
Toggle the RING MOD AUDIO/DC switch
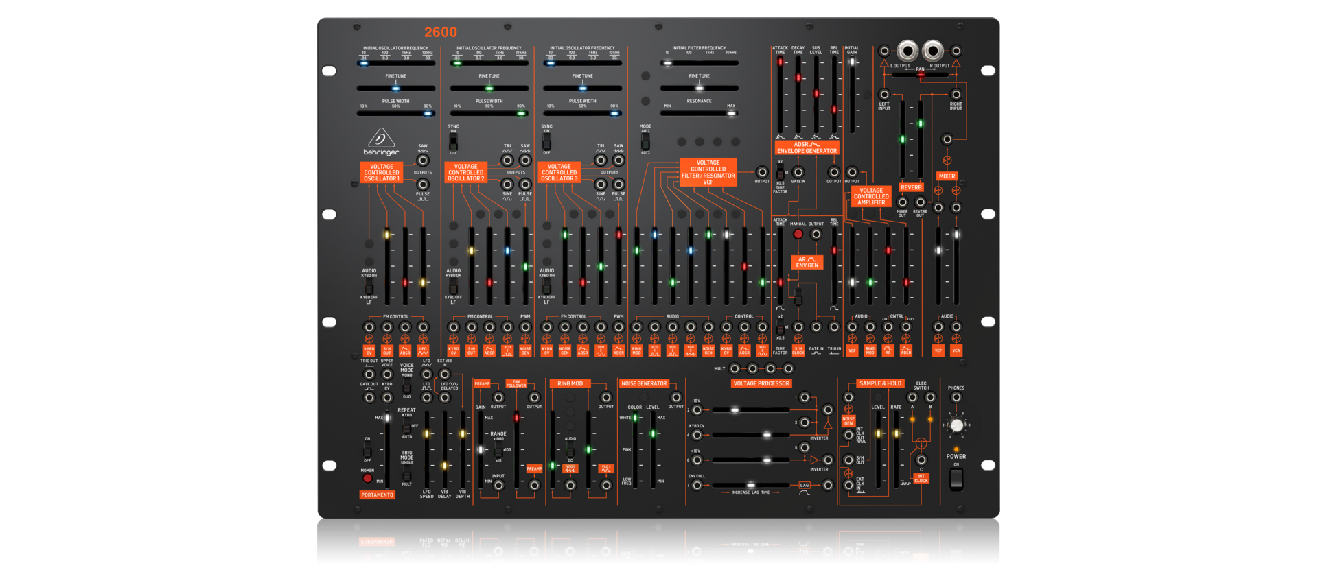(x=570, y=450)
